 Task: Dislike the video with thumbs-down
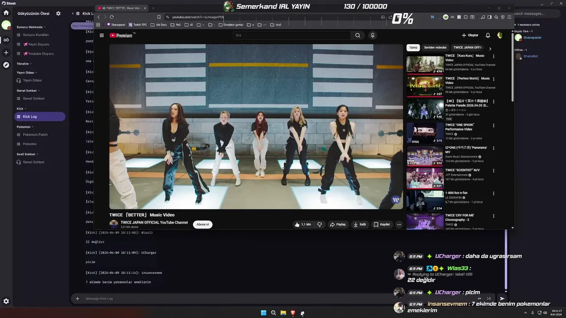(x=319, y=224)
